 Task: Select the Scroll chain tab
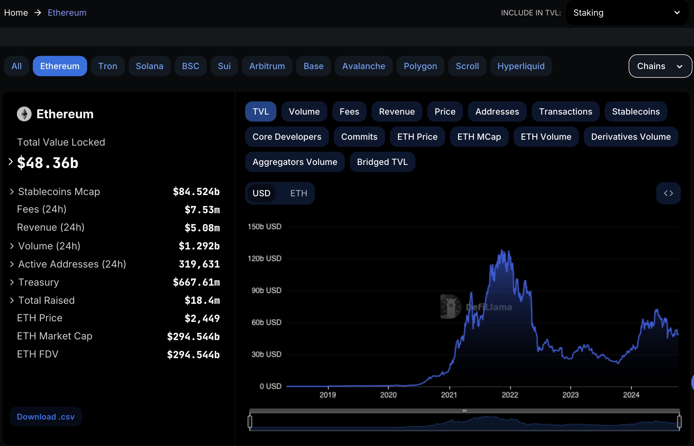tap(467, 66)
